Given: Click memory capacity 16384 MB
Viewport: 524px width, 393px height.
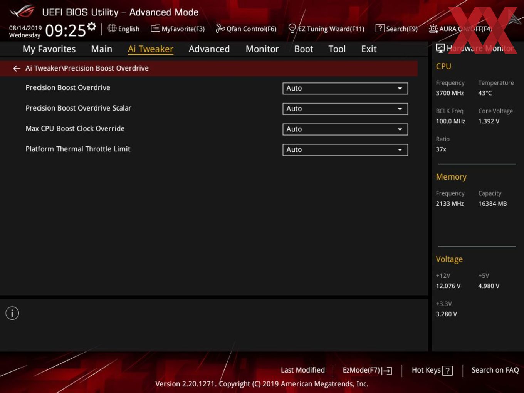Looking at the screenshot, I should 492,203.
